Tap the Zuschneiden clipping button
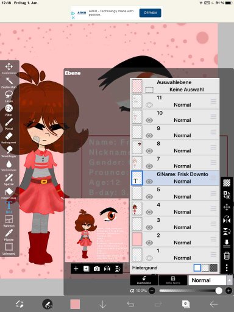This screenshot has height=312, width=234. (144, 280)
